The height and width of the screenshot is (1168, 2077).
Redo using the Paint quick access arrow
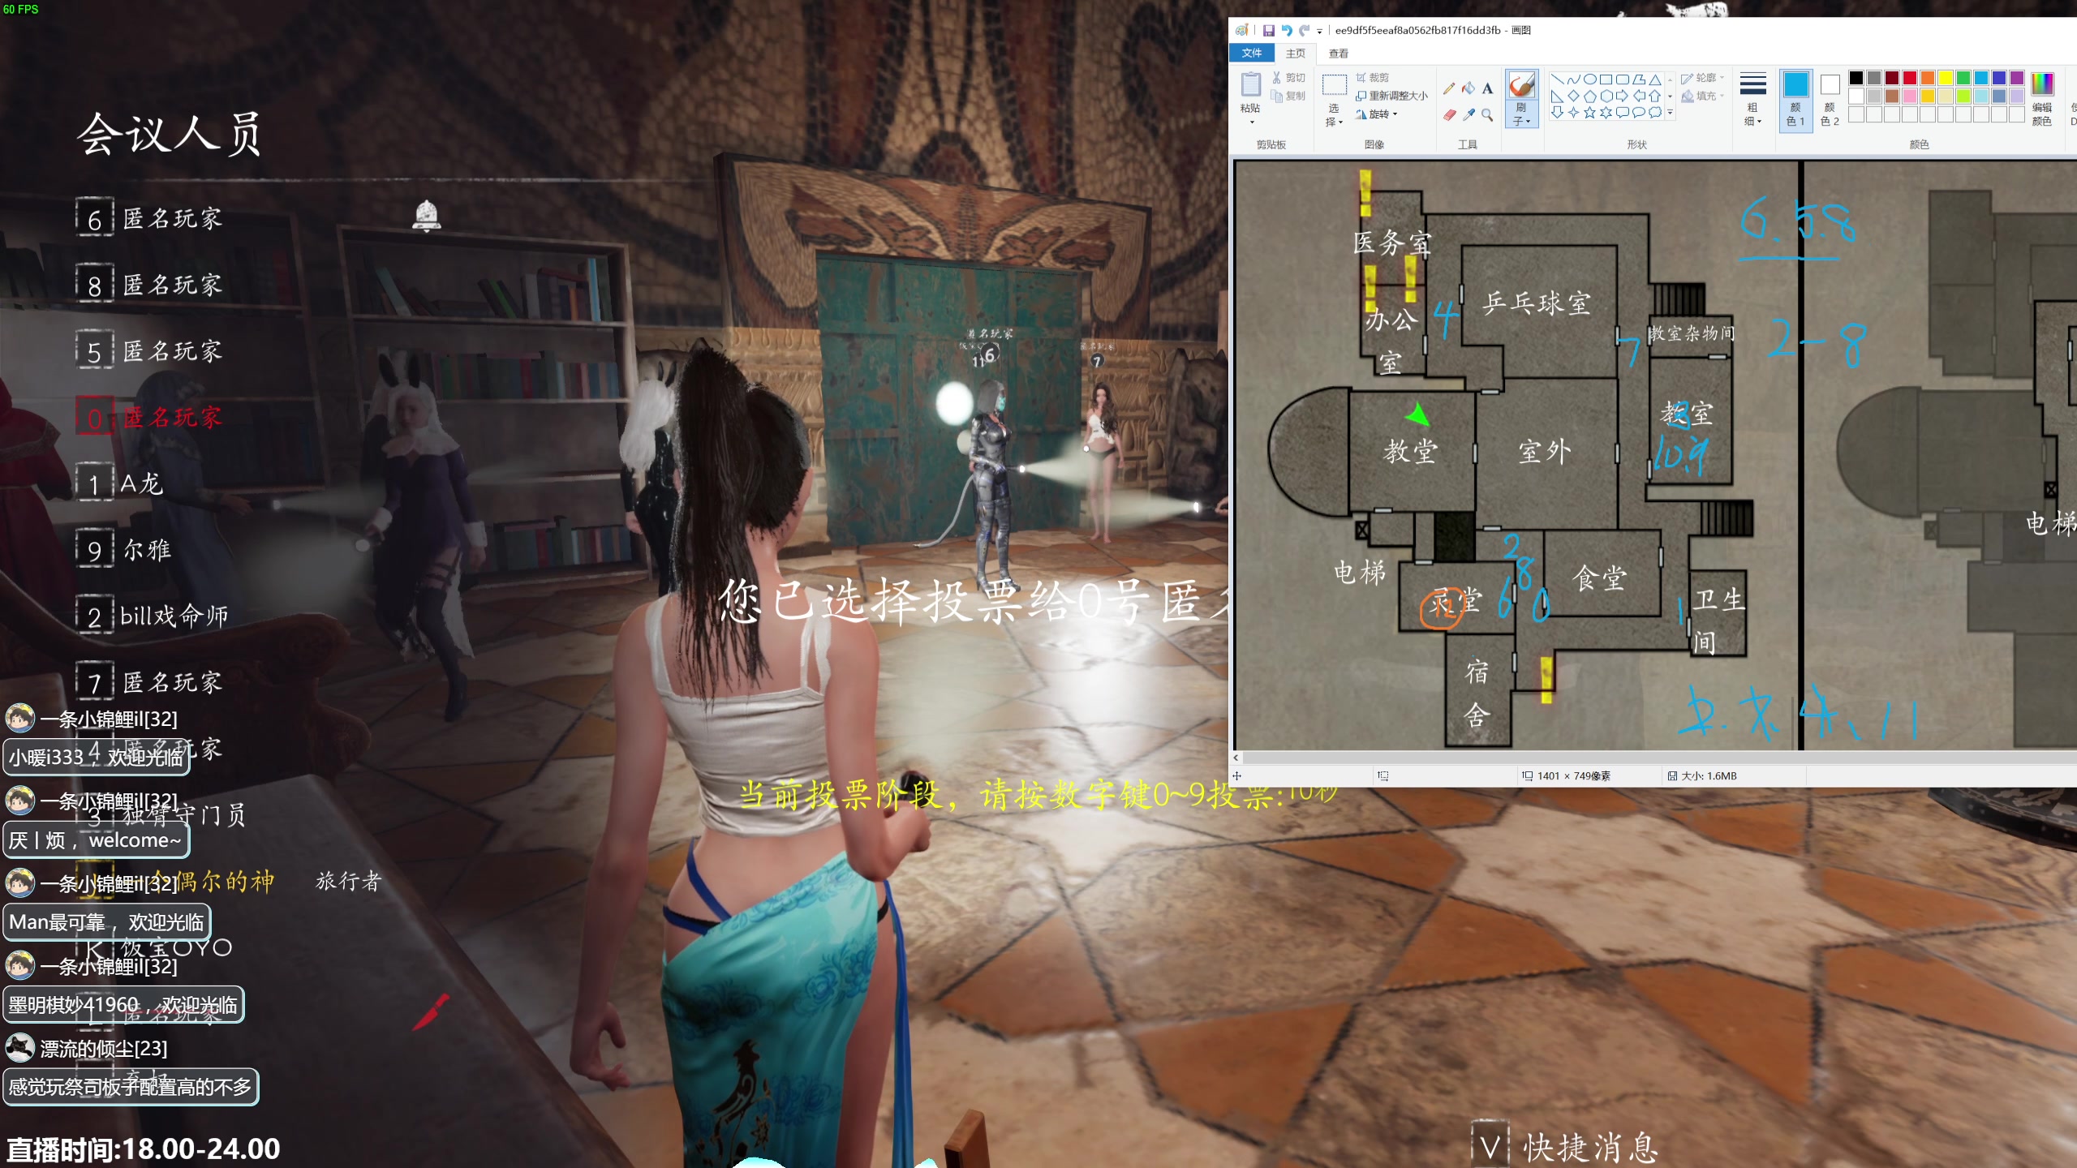[1305, 31]
